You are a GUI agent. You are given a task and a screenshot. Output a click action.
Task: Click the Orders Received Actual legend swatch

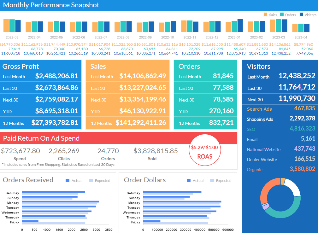[x=68, y=181]
